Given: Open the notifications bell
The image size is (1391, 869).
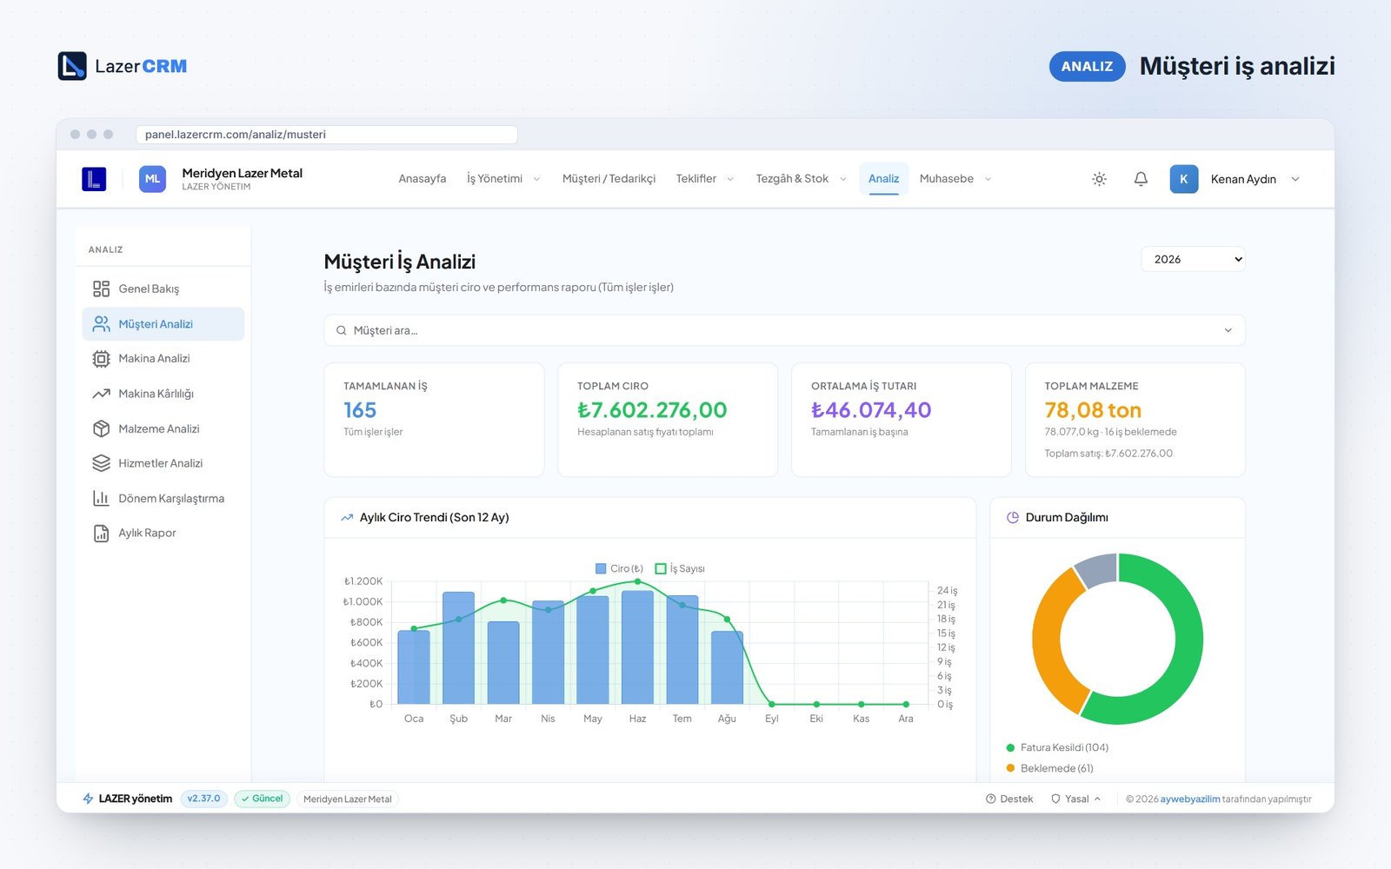Looking at the screenshot, I should (x=1141, y=179).
